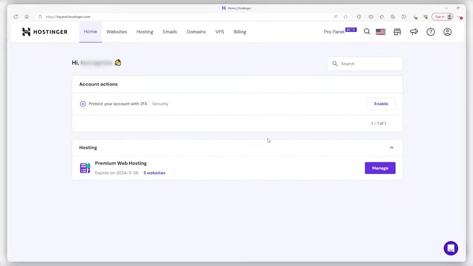Open the hPanel search magnifier icon
The height and width of the screenshot is (266, 473).
pos(367,32)
